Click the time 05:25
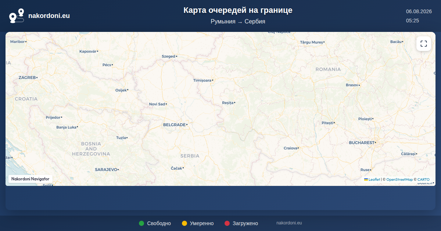Screen dimensions: 441x231 [x=412, y=21]
